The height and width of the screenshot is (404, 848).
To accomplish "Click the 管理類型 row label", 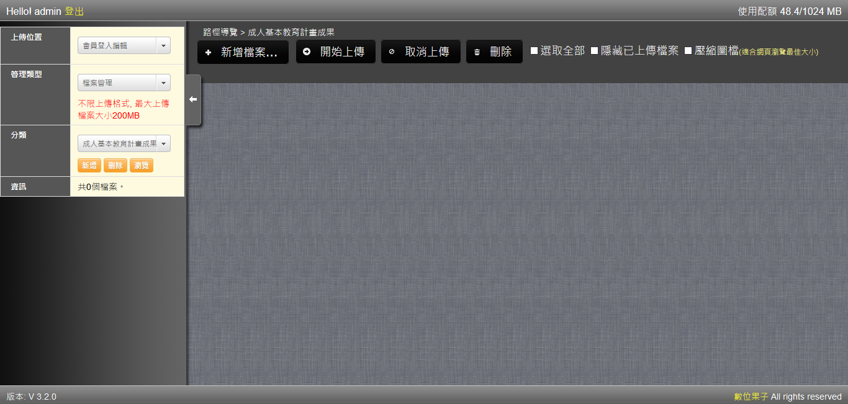I will pyautogui.click(x=27, y=74).
